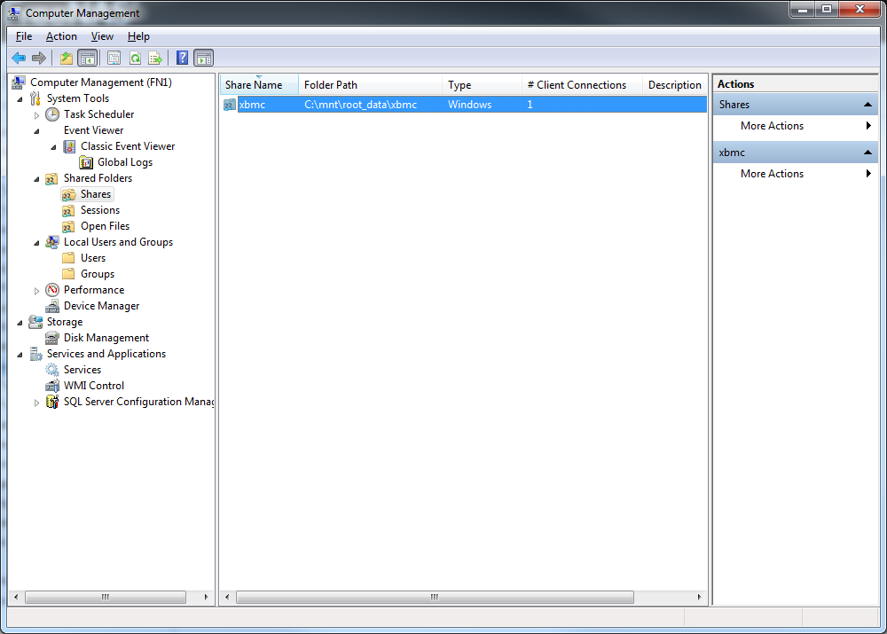This screenshot has height=634, width=887.
Task: Click the Forward arrow in the toolbar
Action: point(38,58)
